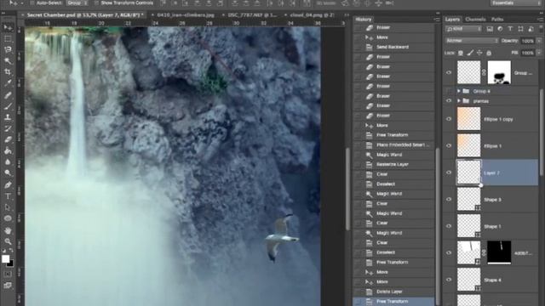This screenshot has width=545, height=306.
Task: Select the Move tool
Action: pyautogui.click(x=8, y=28)
